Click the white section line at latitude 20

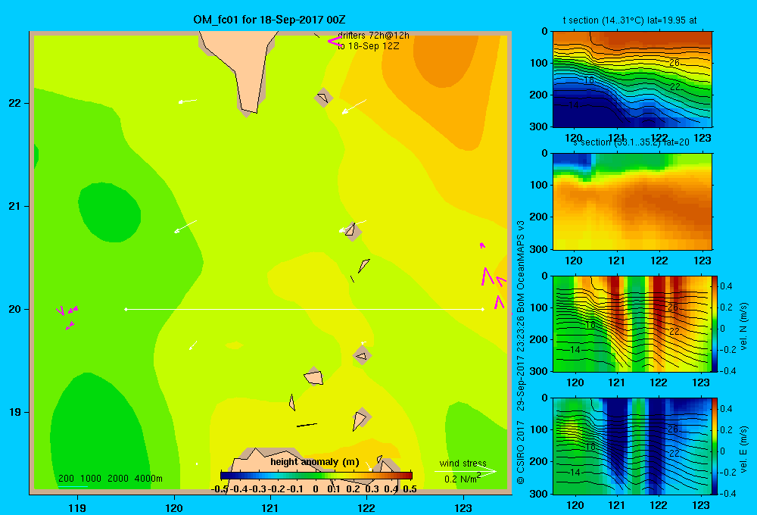[x=304, y=309]
